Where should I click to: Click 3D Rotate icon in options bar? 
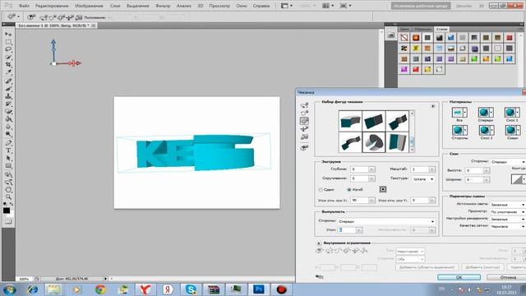[44, 17]
